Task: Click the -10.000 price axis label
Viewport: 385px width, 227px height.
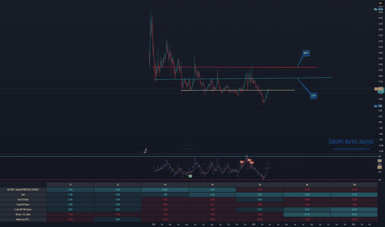Action: 380,146
